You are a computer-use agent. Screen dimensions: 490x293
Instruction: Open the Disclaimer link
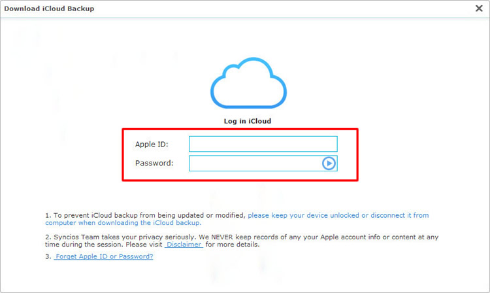tap(184, 245)
